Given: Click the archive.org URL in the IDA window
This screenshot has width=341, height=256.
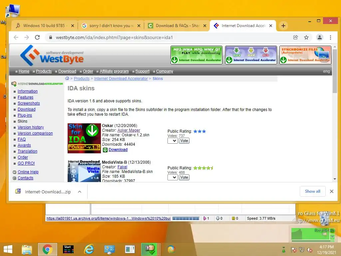Looking at the screenshot, I should tap(109, 218).
